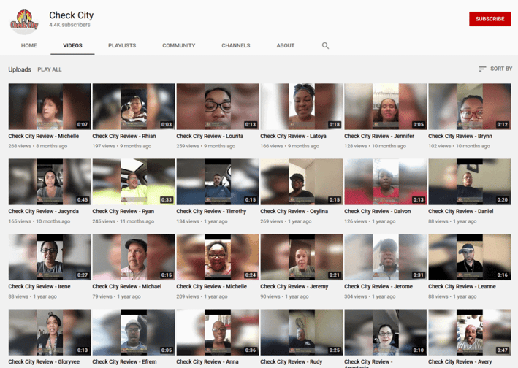This screenshot has height=368, width=518.
Task: Click title 'Check City Review - Rudy'
Action: 291,361
